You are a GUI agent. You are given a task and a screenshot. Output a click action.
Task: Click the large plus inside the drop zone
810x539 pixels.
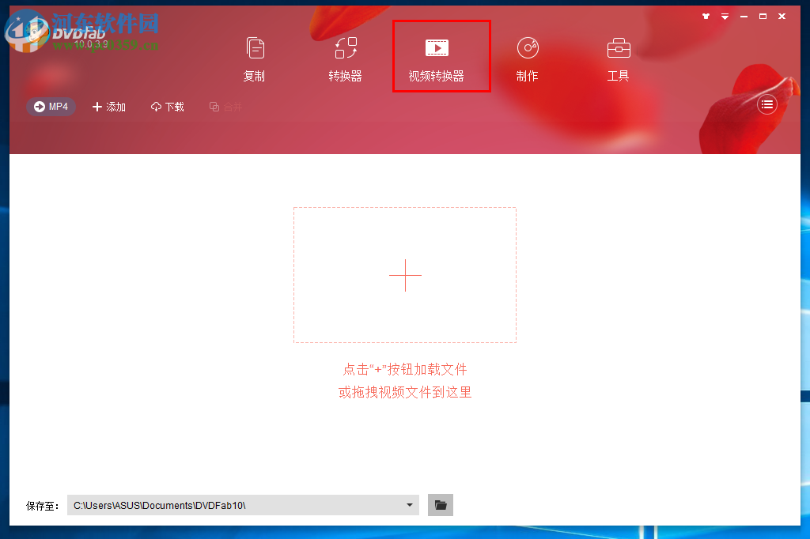[405, 275]
